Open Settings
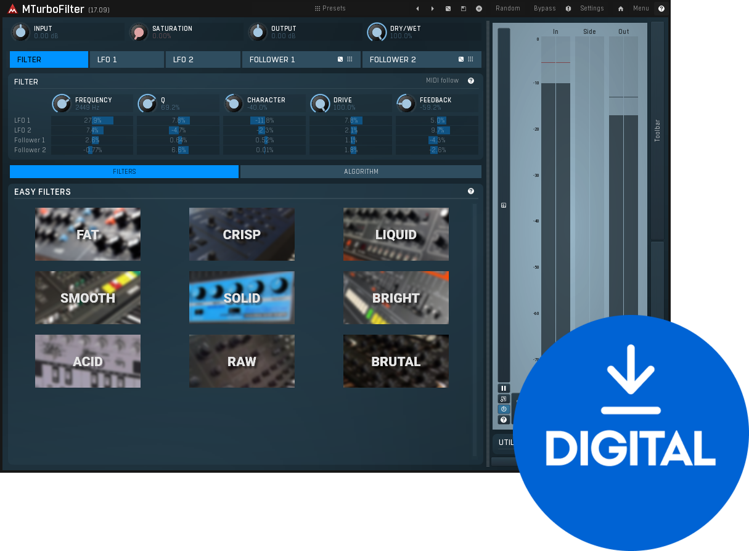The width and height of the screenshot is (749, 551). click(x=592, y=9)
